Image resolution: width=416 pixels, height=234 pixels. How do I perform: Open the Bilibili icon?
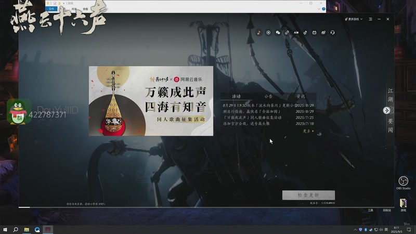(315, 33)
